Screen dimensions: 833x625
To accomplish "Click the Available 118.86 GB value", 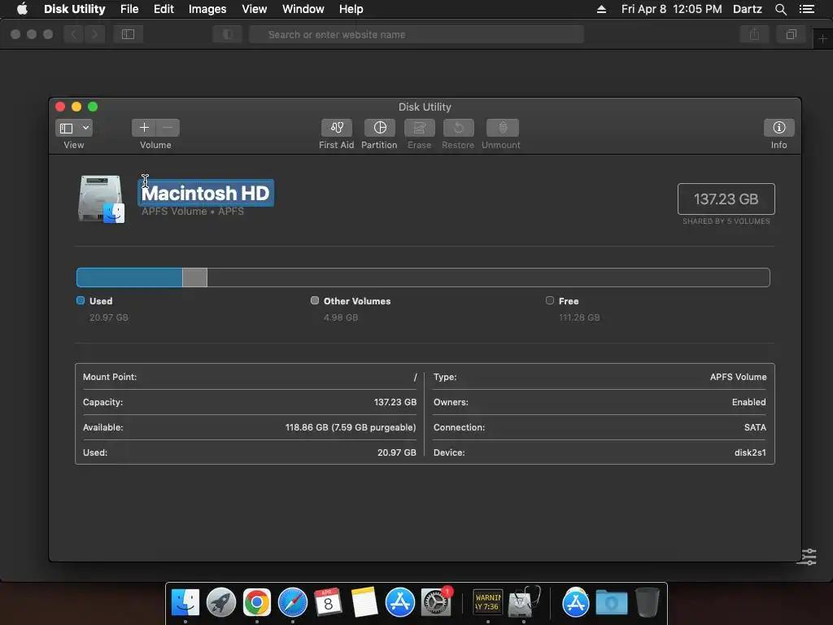I will 350,427.
